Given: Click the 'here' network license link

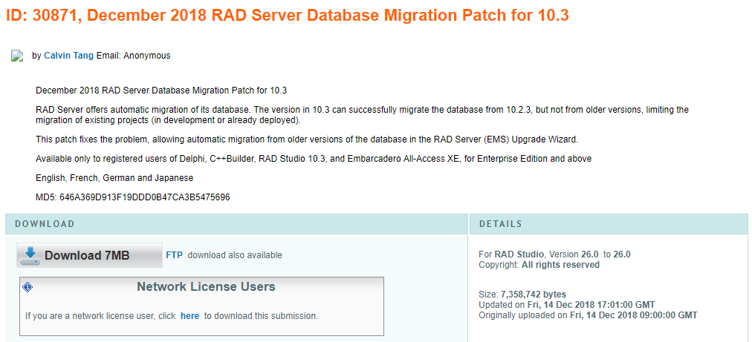Looking at the screenshot, I should [190, 316].
